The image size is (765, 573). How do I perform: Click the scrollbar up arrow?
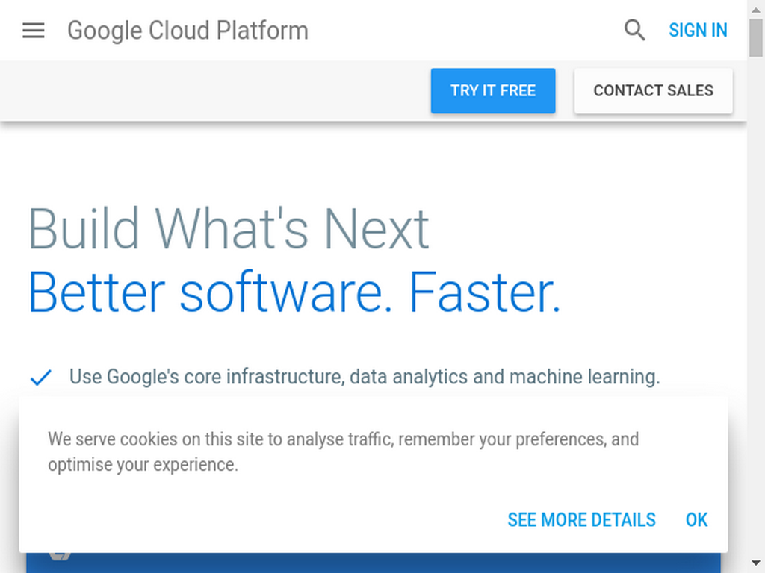click(x=756, y=9)
